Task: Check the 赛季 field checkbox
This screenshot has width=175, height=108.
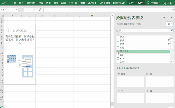Action: point(118,37)
